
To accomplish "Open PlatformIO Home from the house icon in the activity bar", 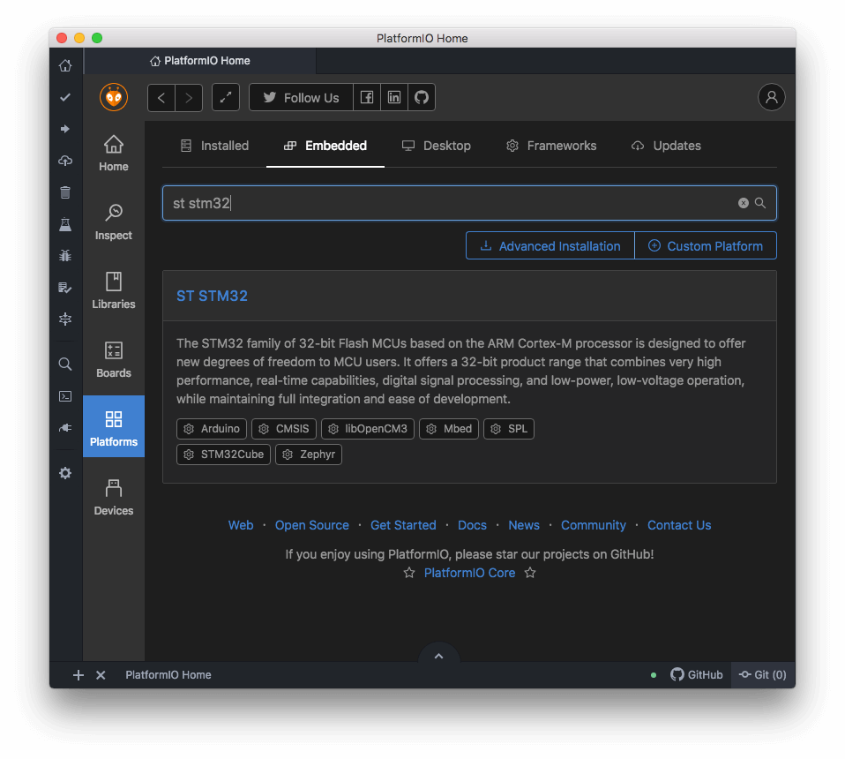I will pos(65,66).
